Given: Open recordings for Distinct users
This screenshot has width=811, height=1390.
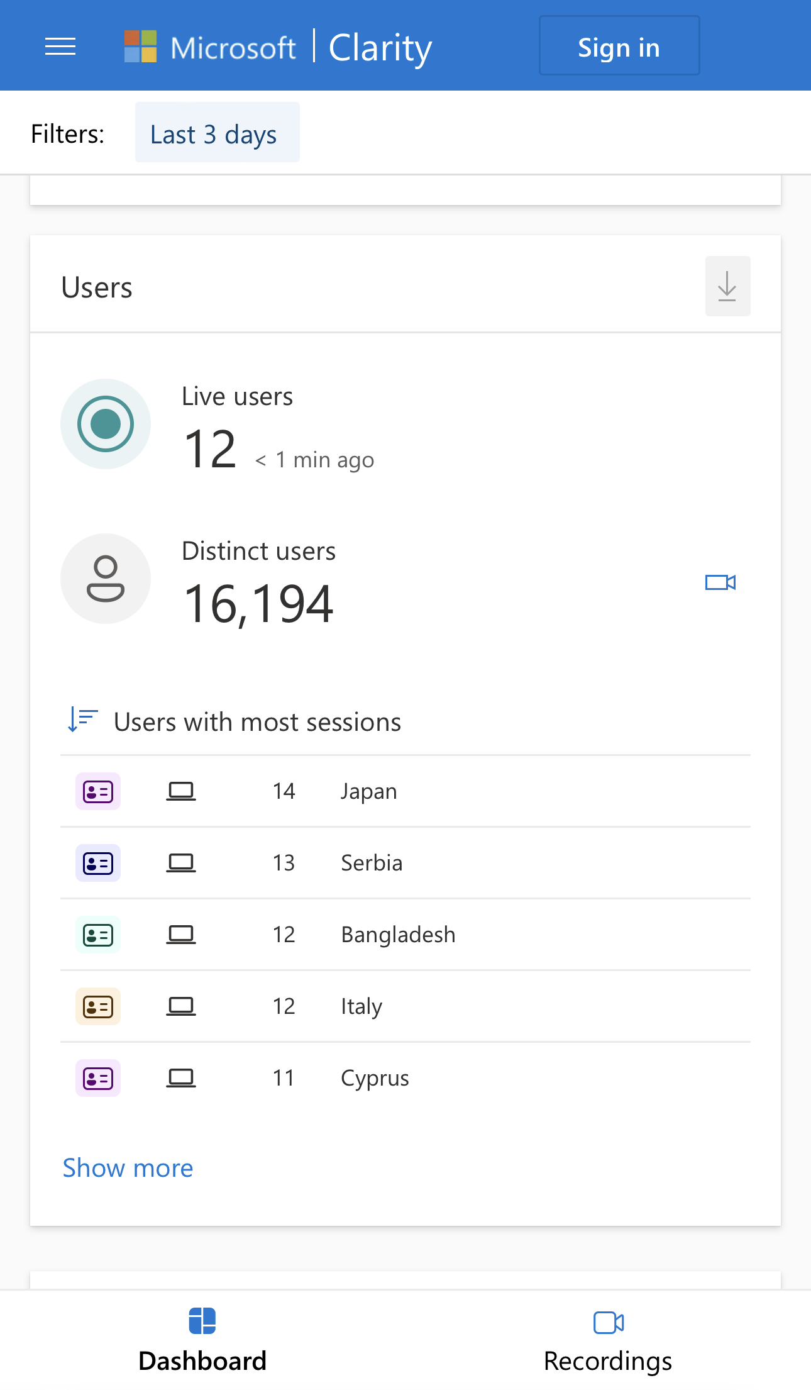Looking at the screenshot, I should (x=720, y=582).
